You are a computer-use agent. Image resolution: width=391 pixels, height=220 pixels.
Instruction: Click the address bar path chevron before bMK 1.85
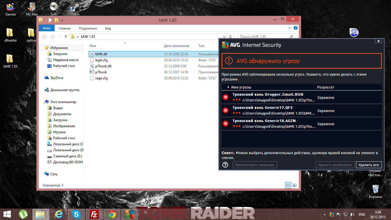[x=78, y=37]
